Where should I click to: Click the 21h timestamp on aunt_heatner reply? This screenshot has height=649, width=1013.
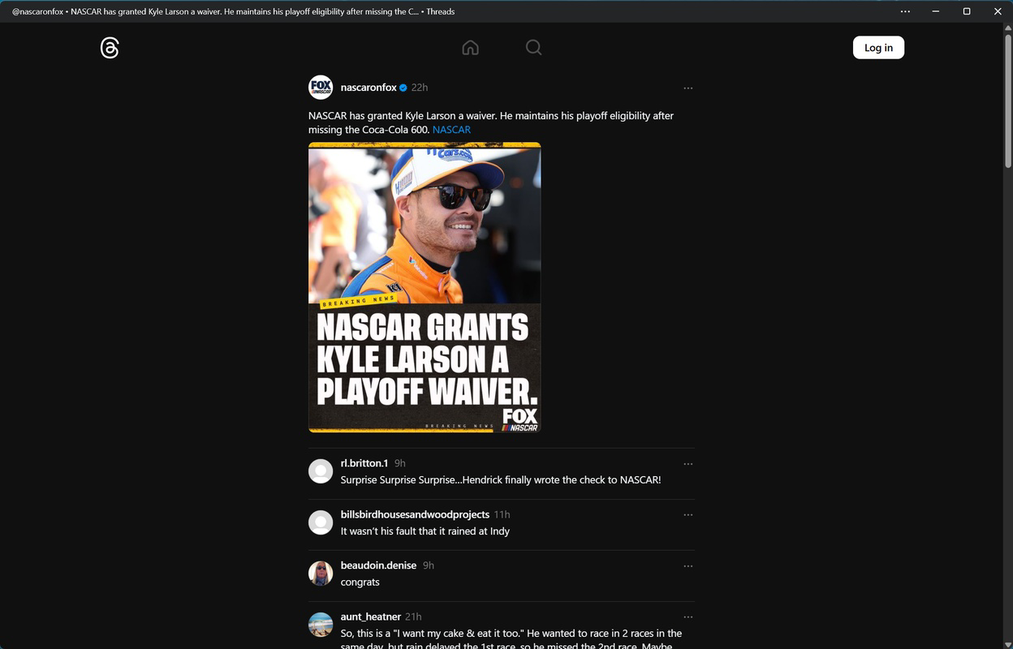(413, 617)
